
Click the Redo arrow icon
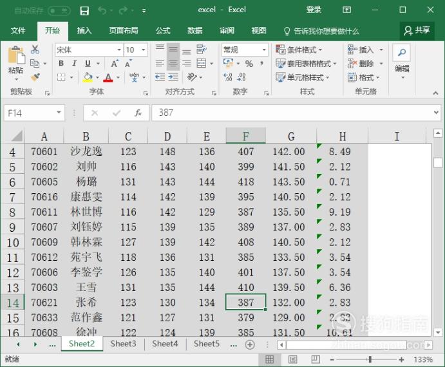124,11
